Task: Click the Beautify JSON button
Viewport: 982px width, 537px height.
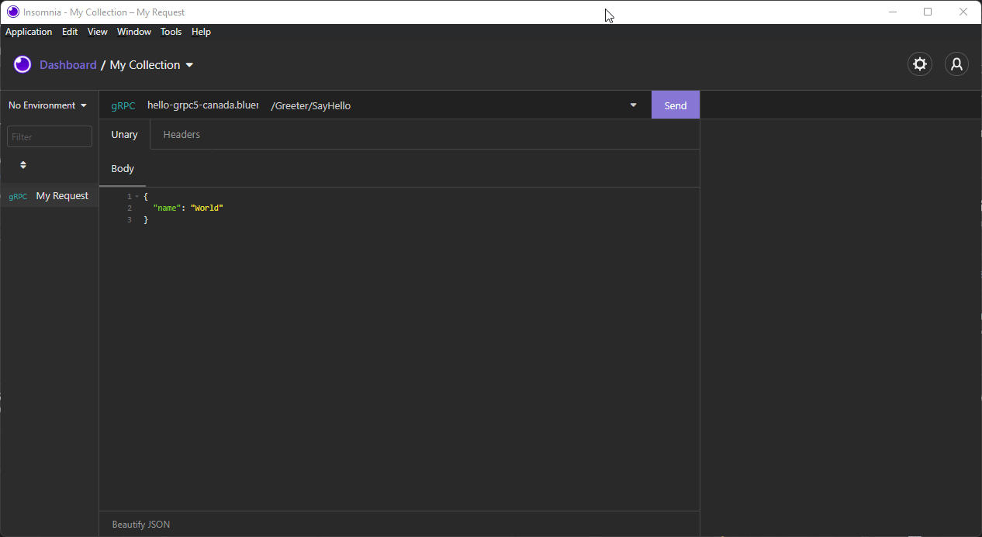Action: pos(141,525)
